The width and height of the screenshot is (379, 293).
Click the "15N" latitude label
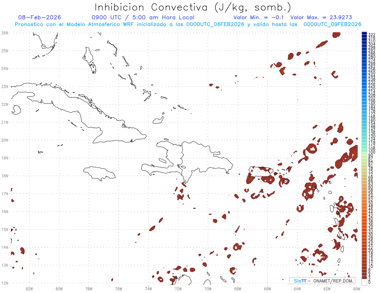point(4,229)
